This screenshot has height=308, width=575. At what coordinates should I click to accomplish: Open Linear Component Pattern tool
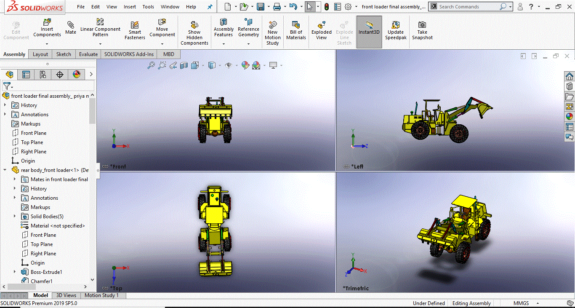click(100, 28)
